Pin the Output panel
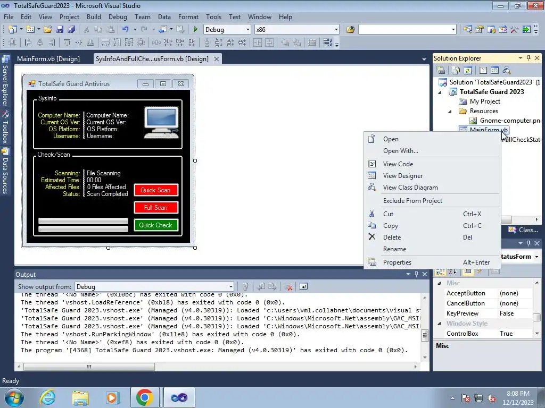Viewport: 545px width, 408px height. tap(416, 274)
